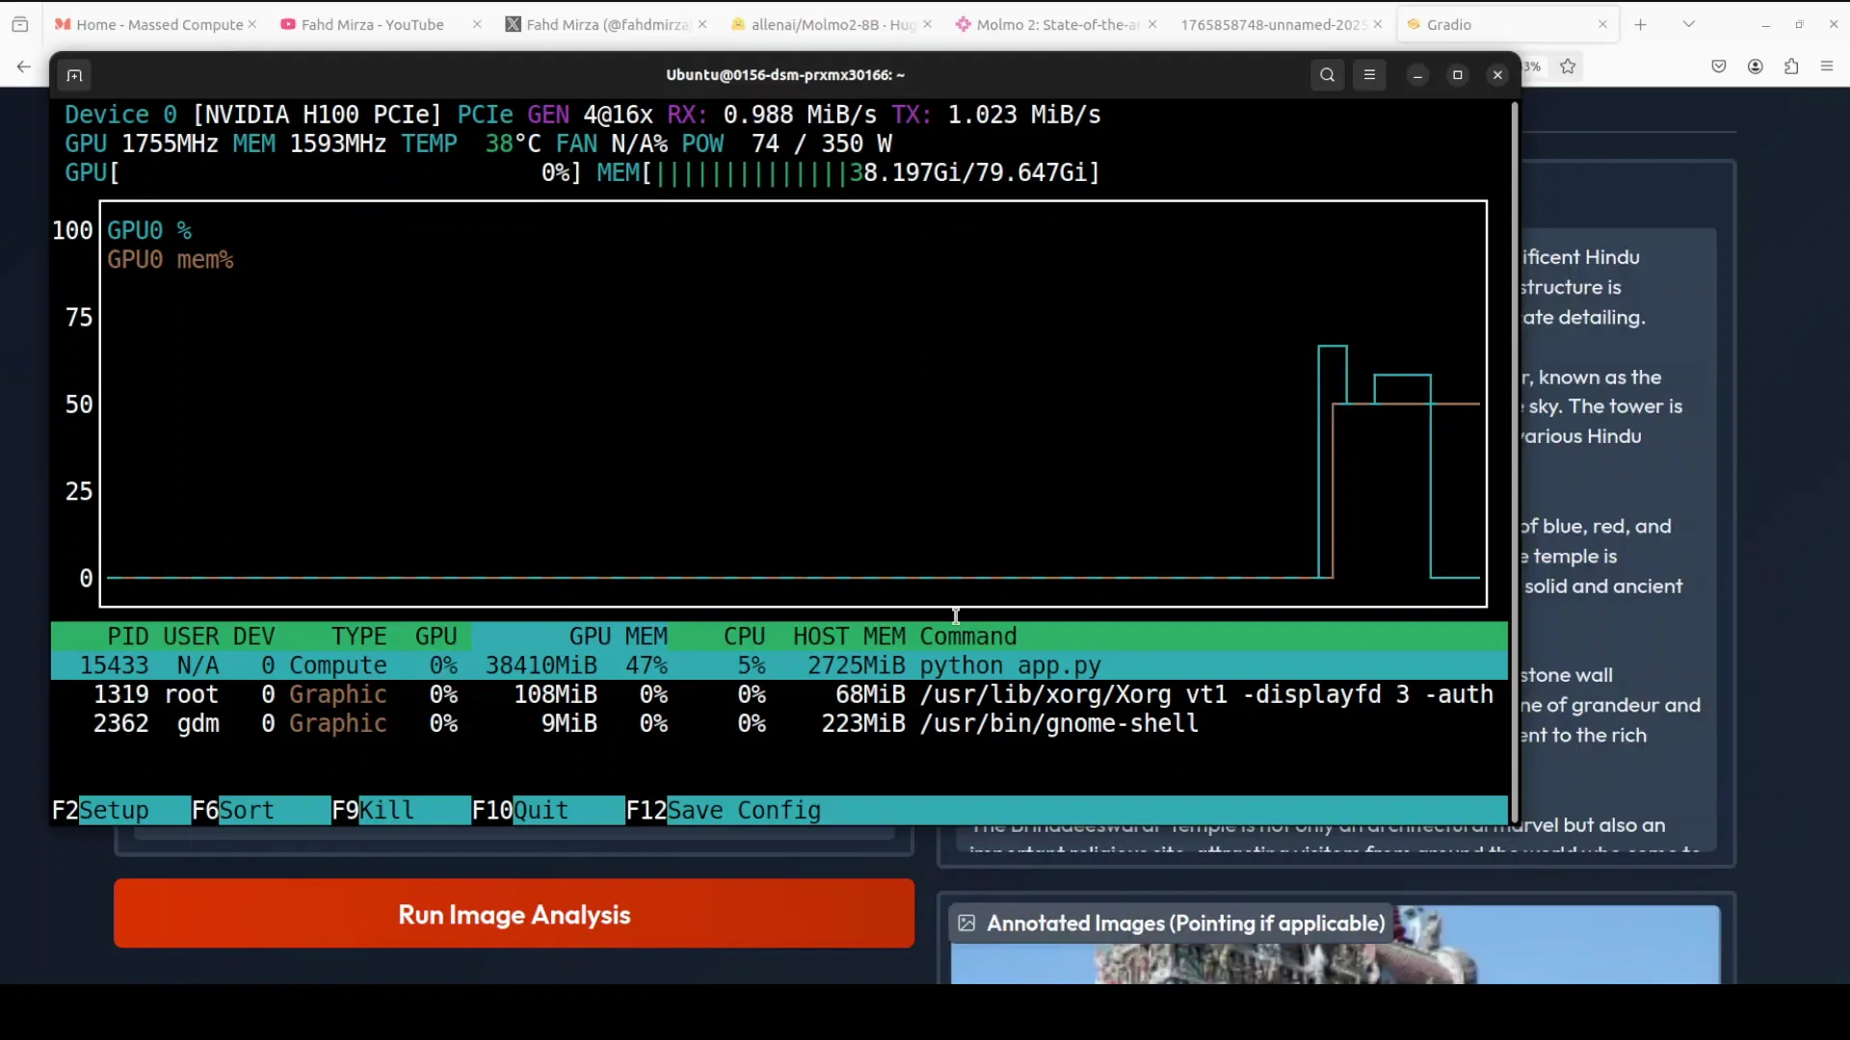Image resolution: width=1850 pixels, height=1040 pixels.
Task: Open F2 Setup in nvtop
Action: [113, 811]
